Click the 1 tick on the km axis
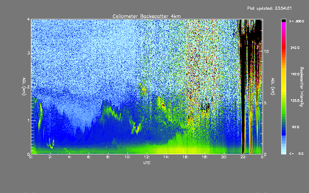This screenshot has width=309, height=193. (29, 120)
